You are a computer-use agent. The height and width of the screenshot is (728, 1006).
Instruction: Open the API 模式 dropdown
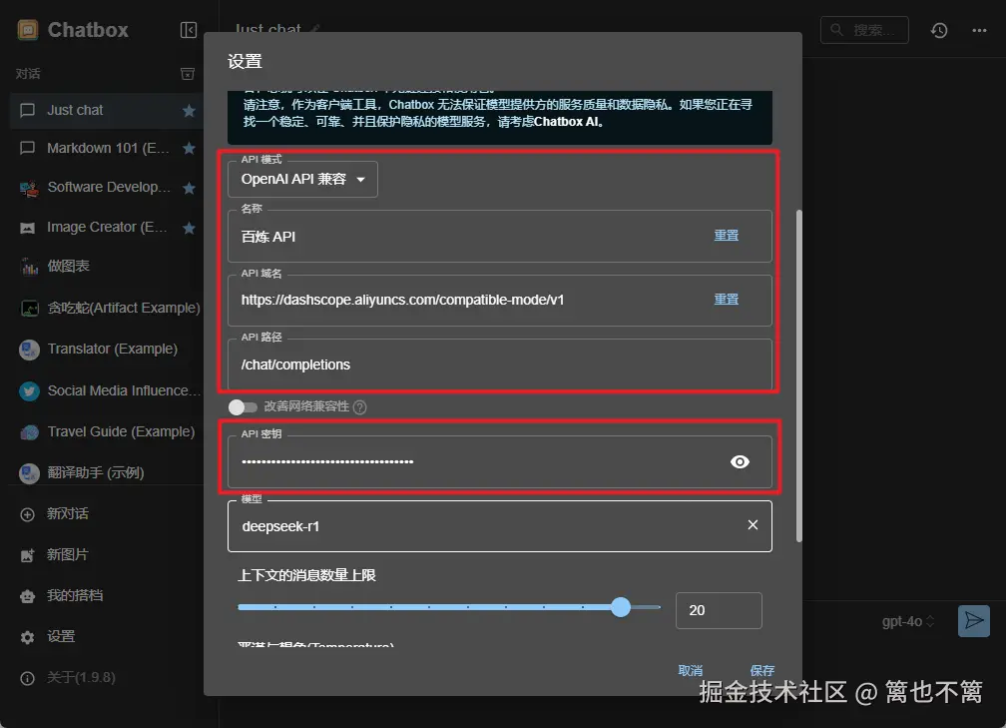point(302,179)
